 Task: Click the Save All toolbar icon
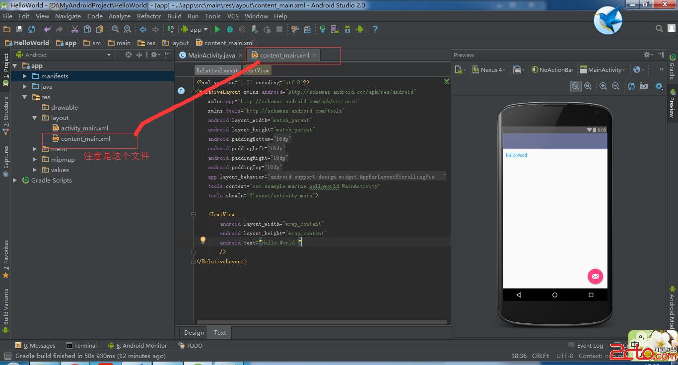19,30
